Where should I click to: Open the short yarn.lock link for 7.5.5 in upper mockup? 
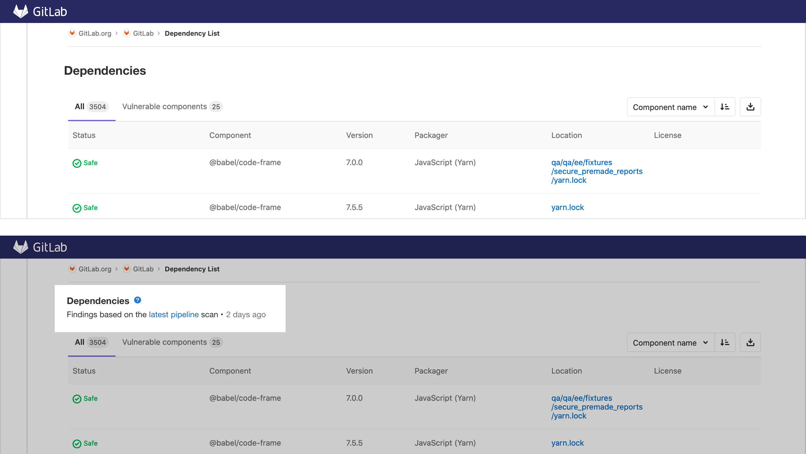(x=567, y=207)
